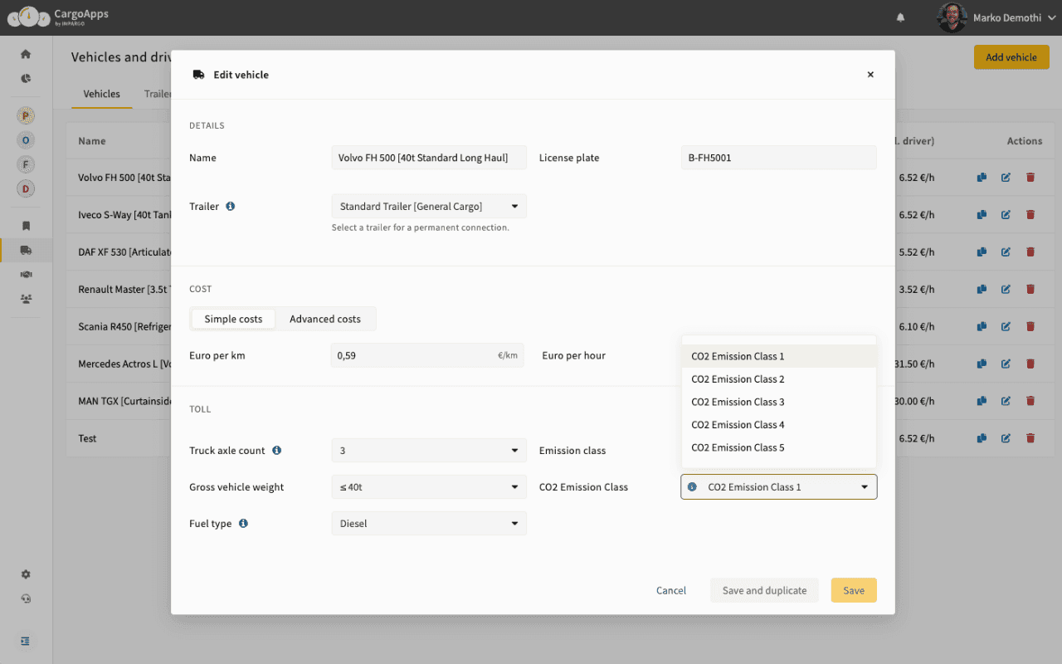This screenshot has width=1062, height=664.
Task: Open the home icon in sidebar
Action: (26, 54)
